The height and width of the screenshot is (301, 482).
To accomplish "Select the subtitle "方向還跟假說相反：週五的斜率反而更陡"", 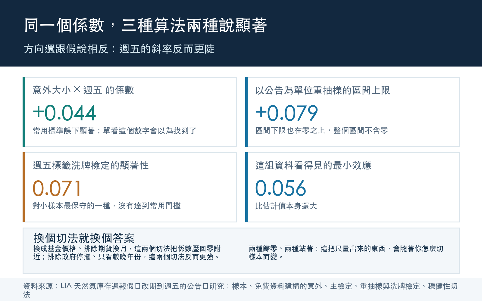I will tap(119, 49).
